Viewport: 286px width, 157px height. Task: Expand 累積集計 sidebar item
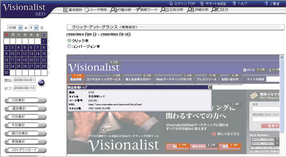tap(25, 142)
